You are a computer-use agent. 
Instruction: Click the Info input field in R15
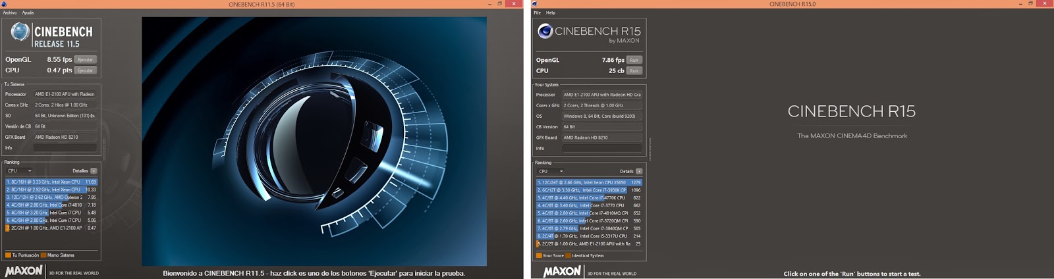tap(602, 148)
